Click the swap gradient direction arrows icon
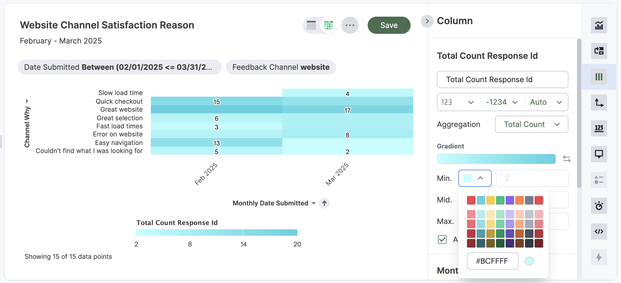621x283 pixels. click(567, 159)
